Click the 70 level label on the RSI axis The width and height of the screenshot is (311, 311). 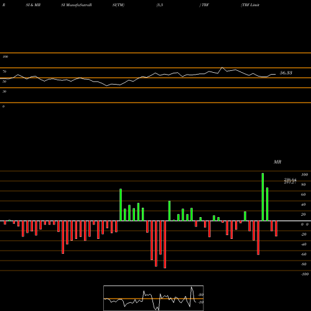(4, 72)
